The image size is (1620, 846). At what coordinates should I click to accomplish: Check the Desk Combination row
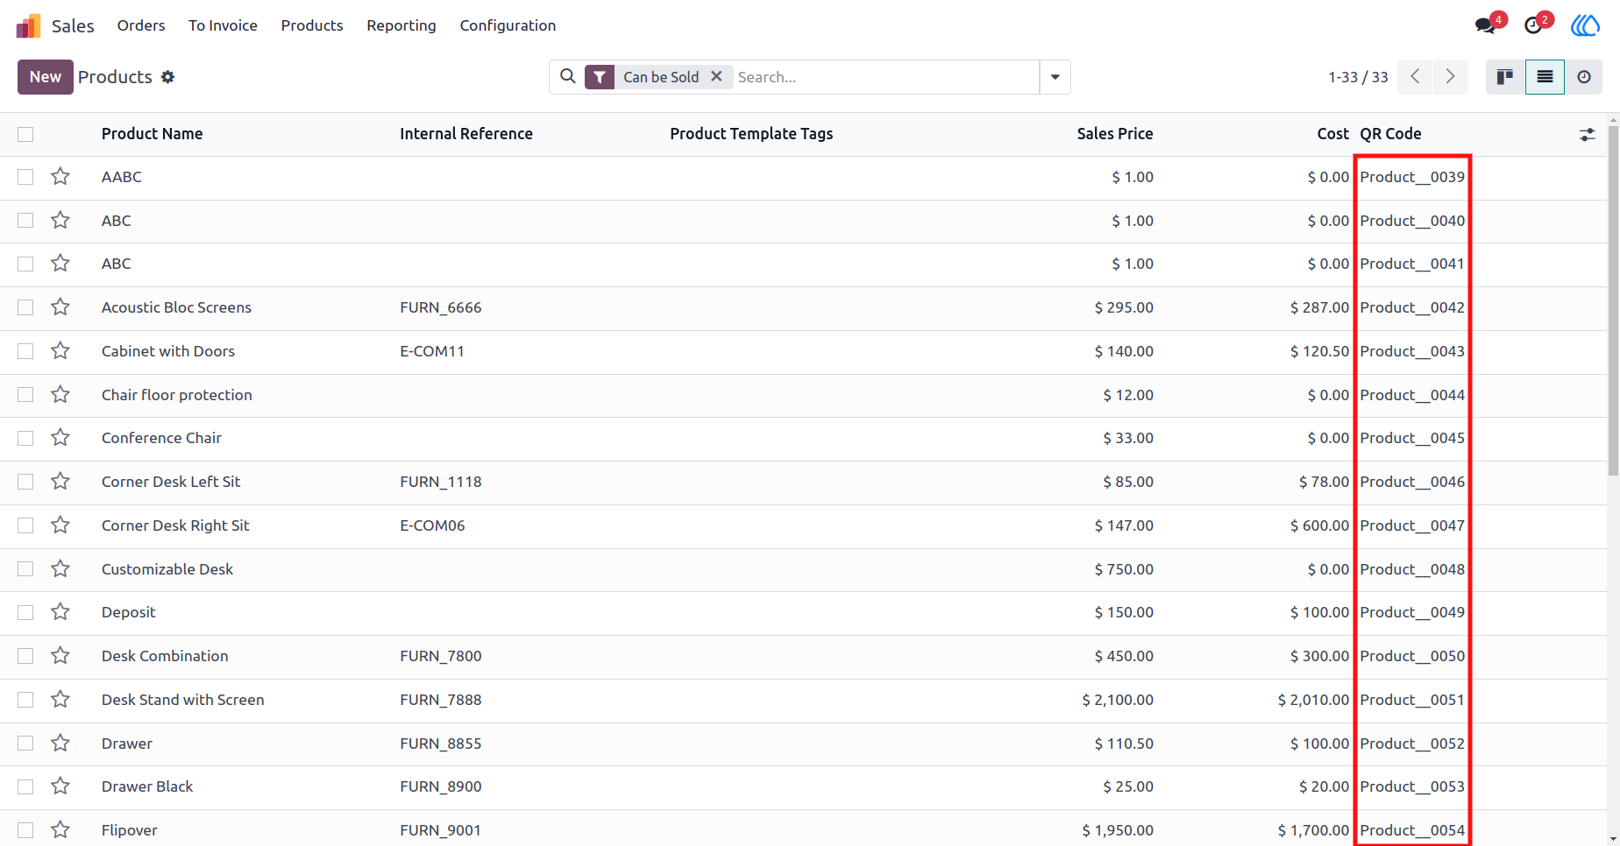pyautogui.click(x=25, y=656)
